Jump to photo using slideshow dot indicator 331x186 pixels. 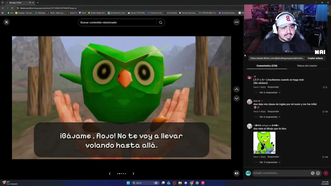(x=122, y=174)
